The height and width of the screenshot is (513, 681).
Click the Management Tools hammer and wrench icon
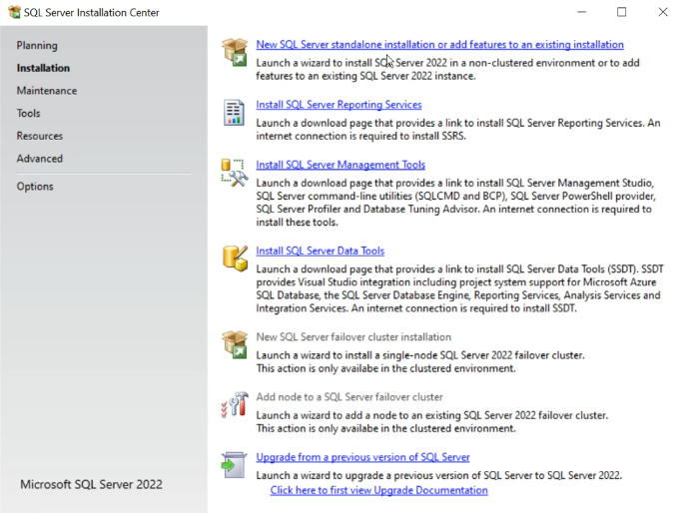(x=235, y=173)
